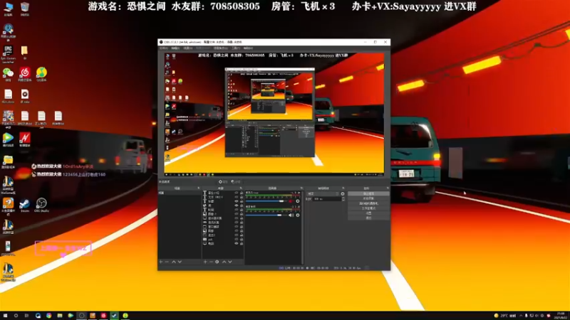Click the 开始录制 (Start Recording) button
Screen dimensions: 570x320
(x=368, y=198)
